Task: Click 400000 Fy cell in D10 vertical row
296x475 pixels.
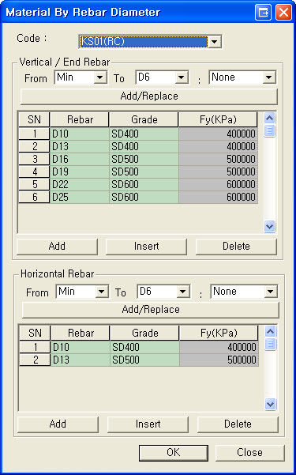Action: coord(218,134)
